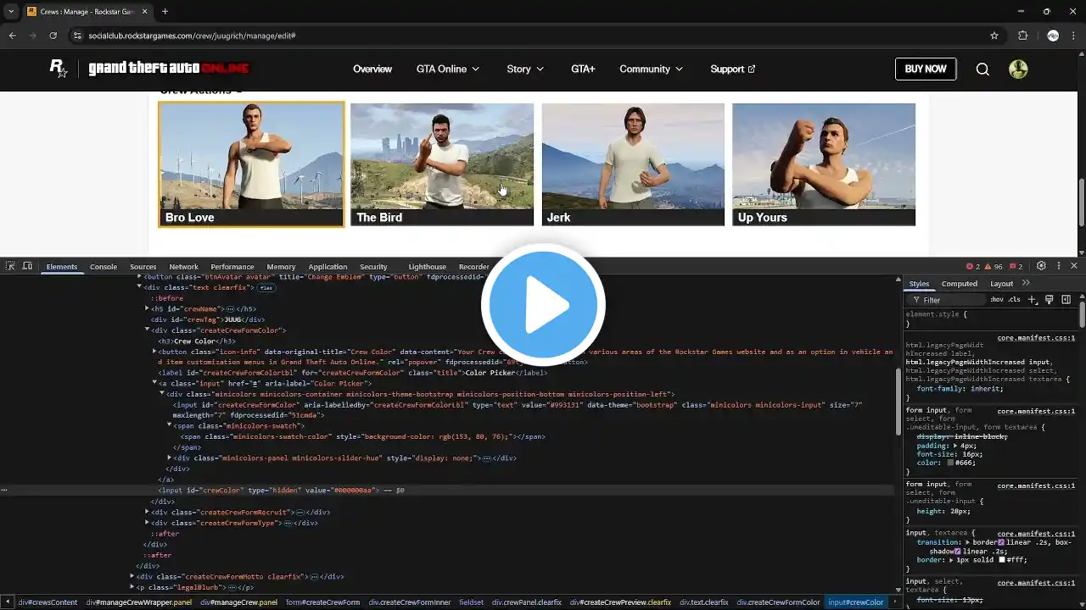
Task: Open the Application tab
Action: [x=327, y=267]
